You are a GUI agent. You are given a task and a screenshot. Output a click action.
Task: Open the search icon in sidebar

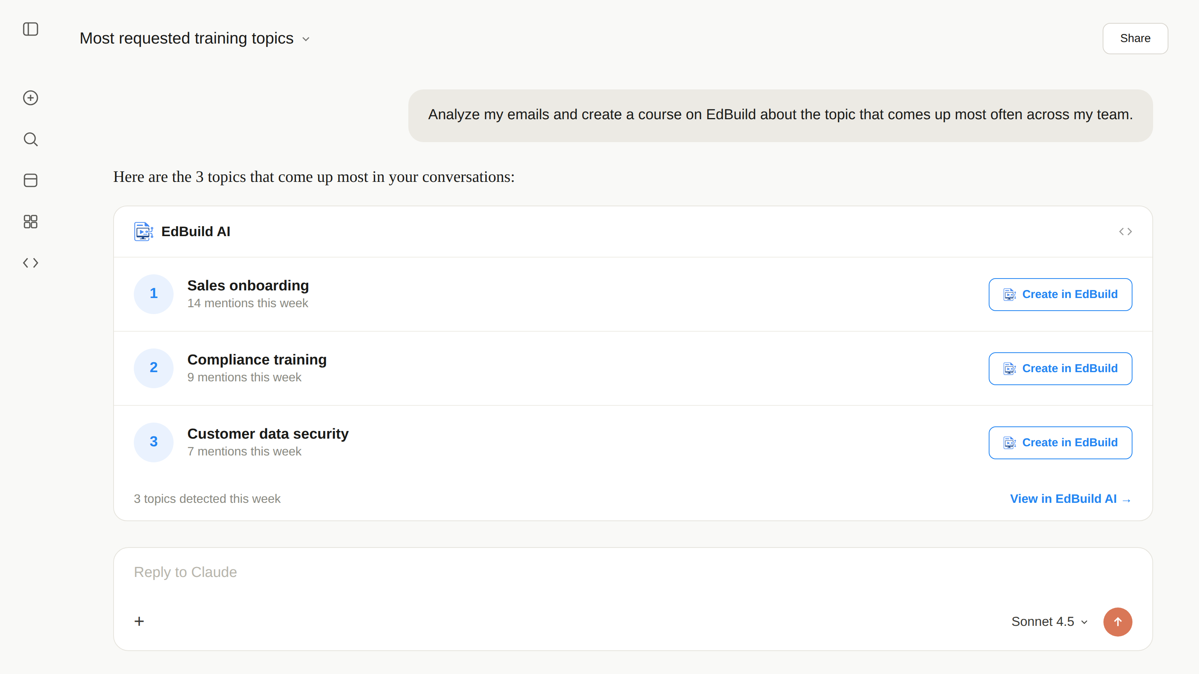tap(30, 139)
